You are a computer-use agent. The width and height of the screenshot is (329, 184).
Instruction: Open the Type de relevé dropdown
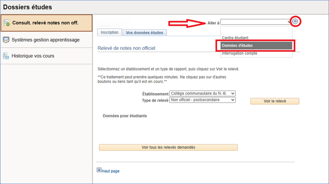point(202,100)
